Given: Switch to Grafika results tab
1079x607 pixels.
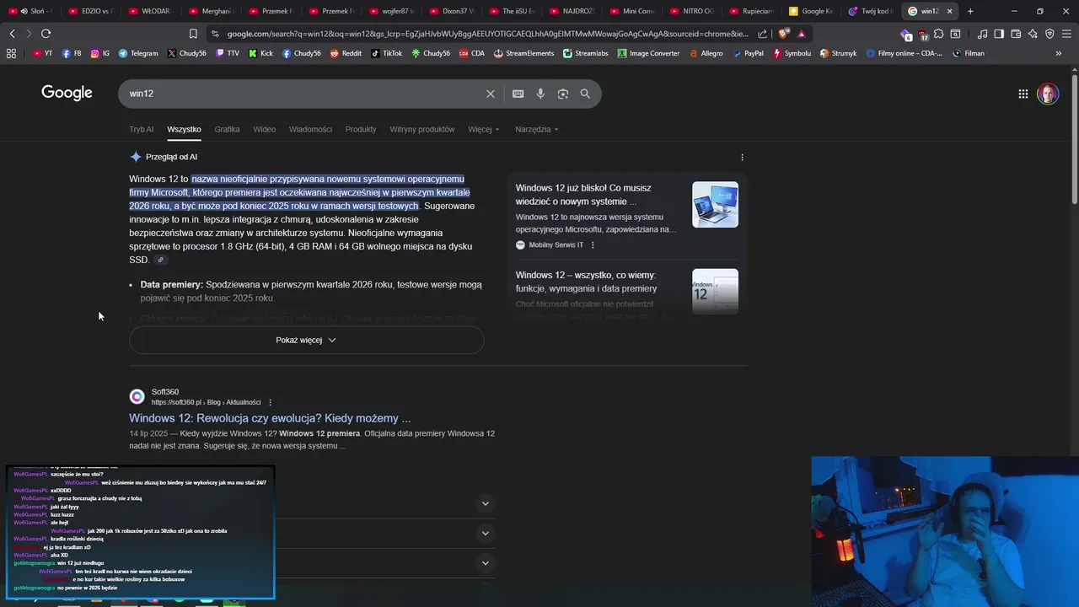Looking at the screenshot, I should click(227, 129).
